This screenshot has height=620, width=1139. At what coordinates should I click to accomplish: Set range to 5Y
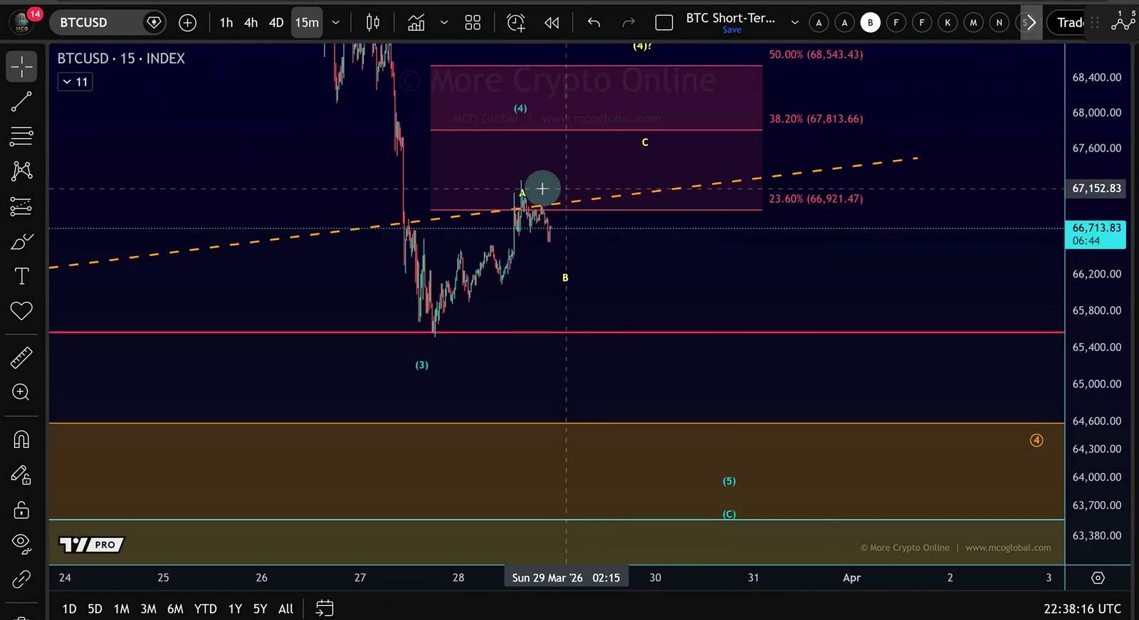[x=260, y=609]
